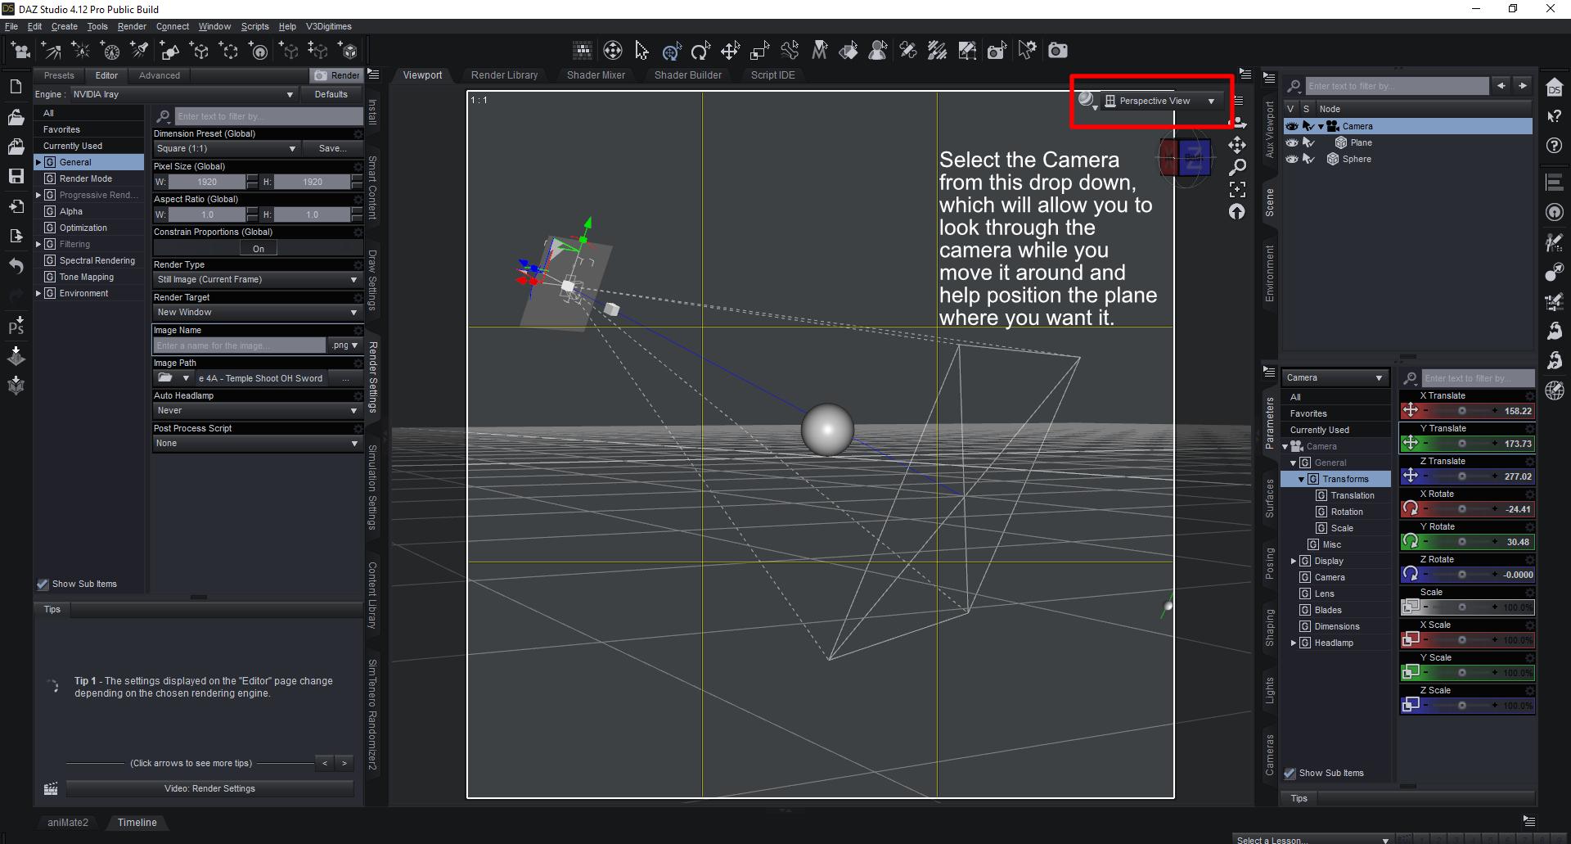Open the Render Type dropdown
Screen dimensions: 1571x844
click(257, 280)
